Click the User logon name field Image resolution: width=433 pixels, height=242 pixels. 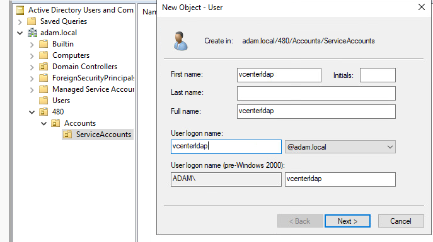click(x=226, y=146)
